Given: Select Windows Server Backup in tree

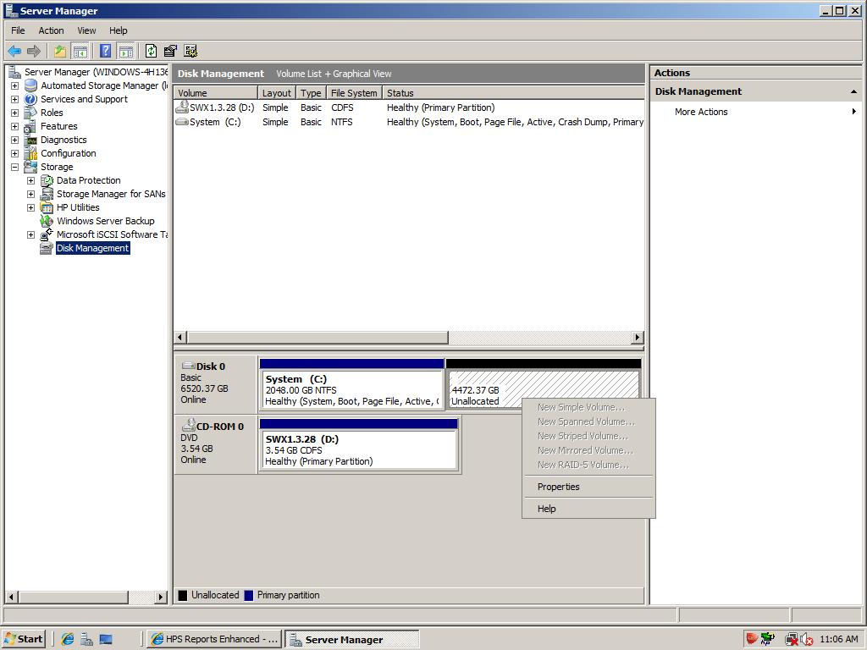Looking at the screenshot, I should (105, 221).
